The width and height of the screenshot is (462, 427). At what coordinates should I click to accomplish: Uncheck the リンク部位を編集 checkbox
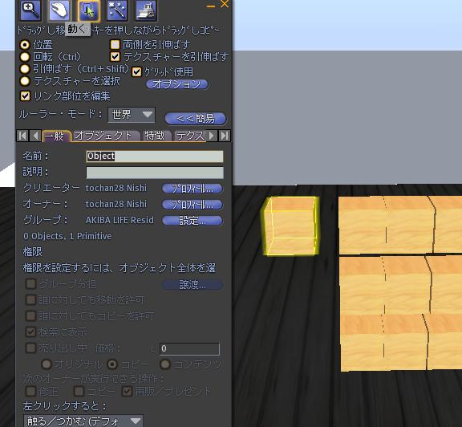(25, 96)
